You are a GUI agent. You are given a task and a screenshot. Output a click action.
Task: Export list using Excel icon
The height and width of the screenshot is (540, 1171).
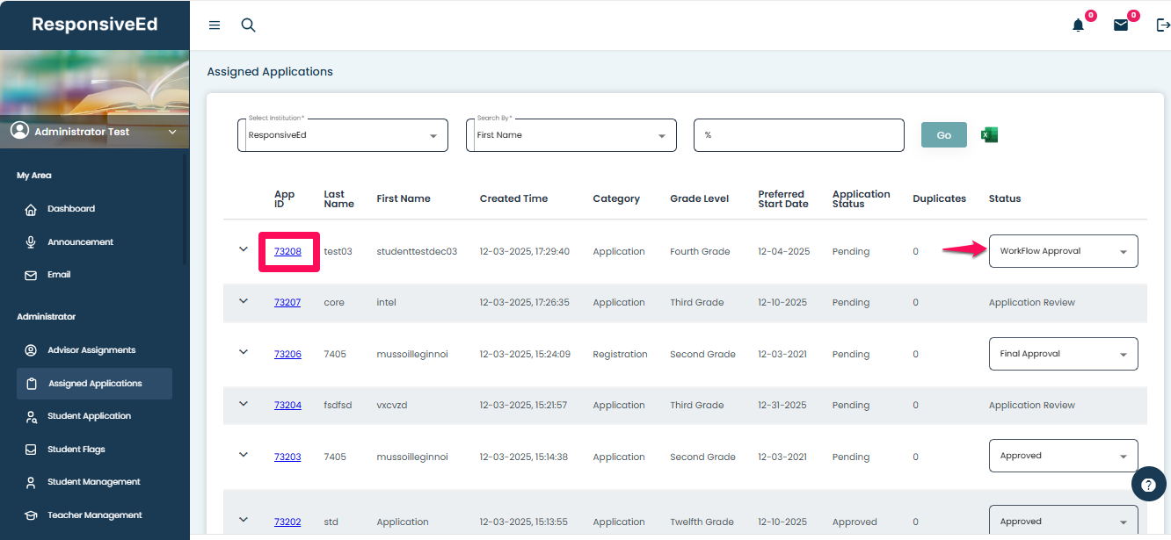989,135
